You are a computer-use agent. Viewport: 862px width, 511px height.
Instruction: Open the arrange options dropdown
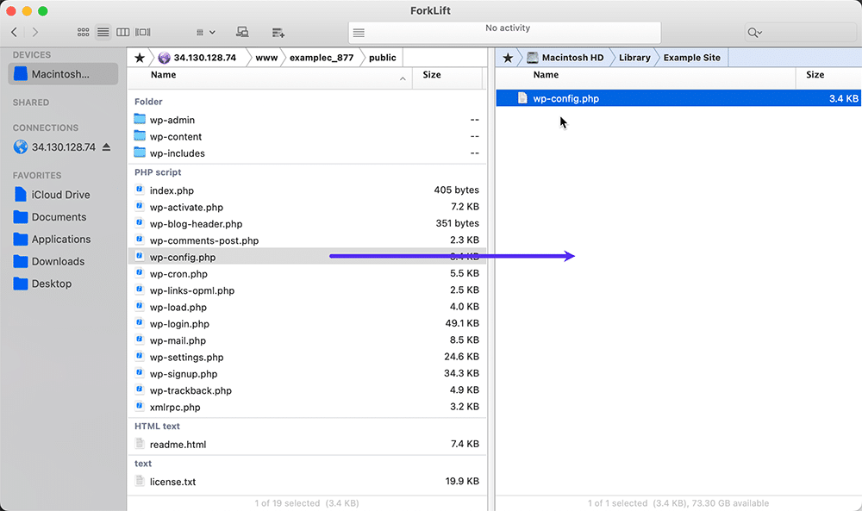tap(203, 32)
